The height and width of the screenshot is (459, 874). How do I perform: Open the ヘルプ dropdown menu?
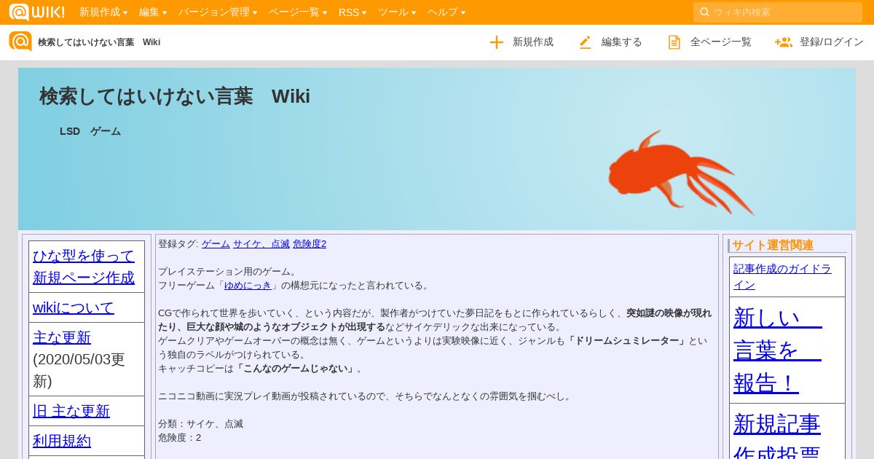tap(446, 12)
